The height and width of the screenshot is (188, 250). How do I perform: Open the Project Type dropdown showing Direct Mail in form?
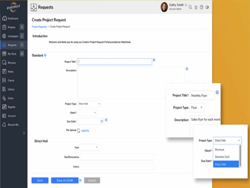[x=89, y=104]
